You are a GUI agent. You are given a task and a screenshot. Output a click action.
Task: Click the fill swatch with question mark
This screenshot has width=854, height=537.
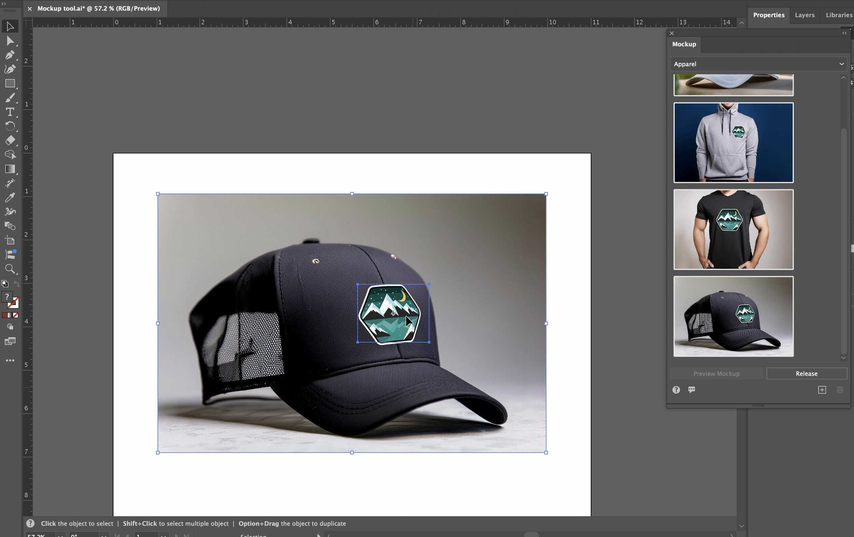(x=7, y=297)
